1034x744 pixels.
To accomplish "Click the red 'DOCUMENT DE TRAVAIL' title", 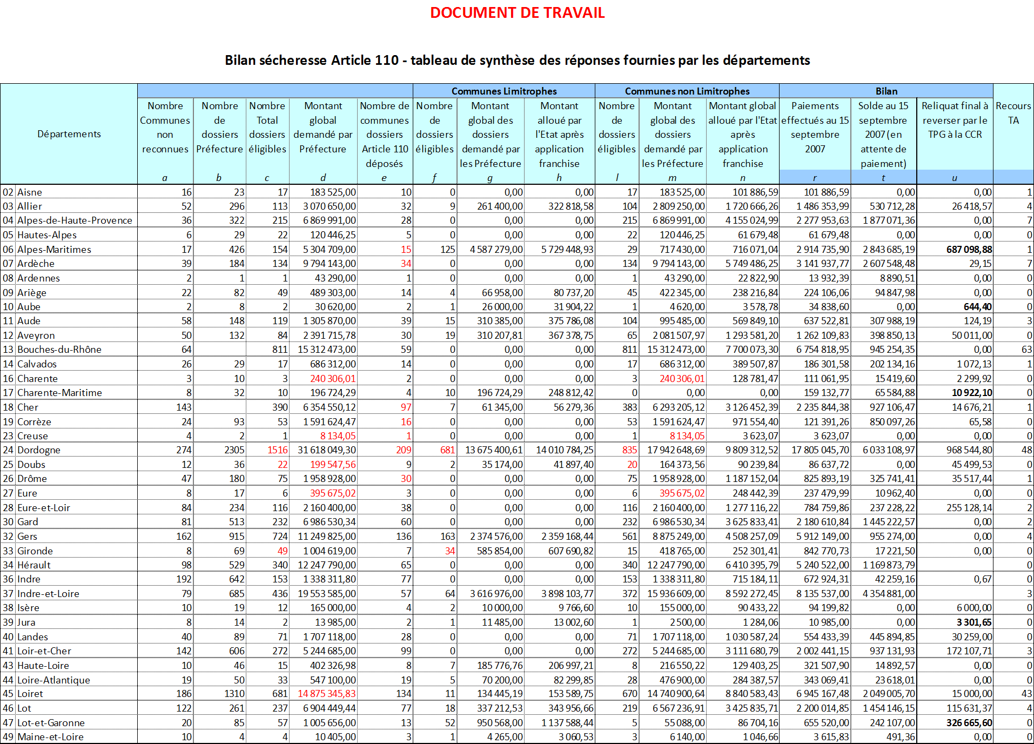I will pyautogui.click(x=517, y=13).
